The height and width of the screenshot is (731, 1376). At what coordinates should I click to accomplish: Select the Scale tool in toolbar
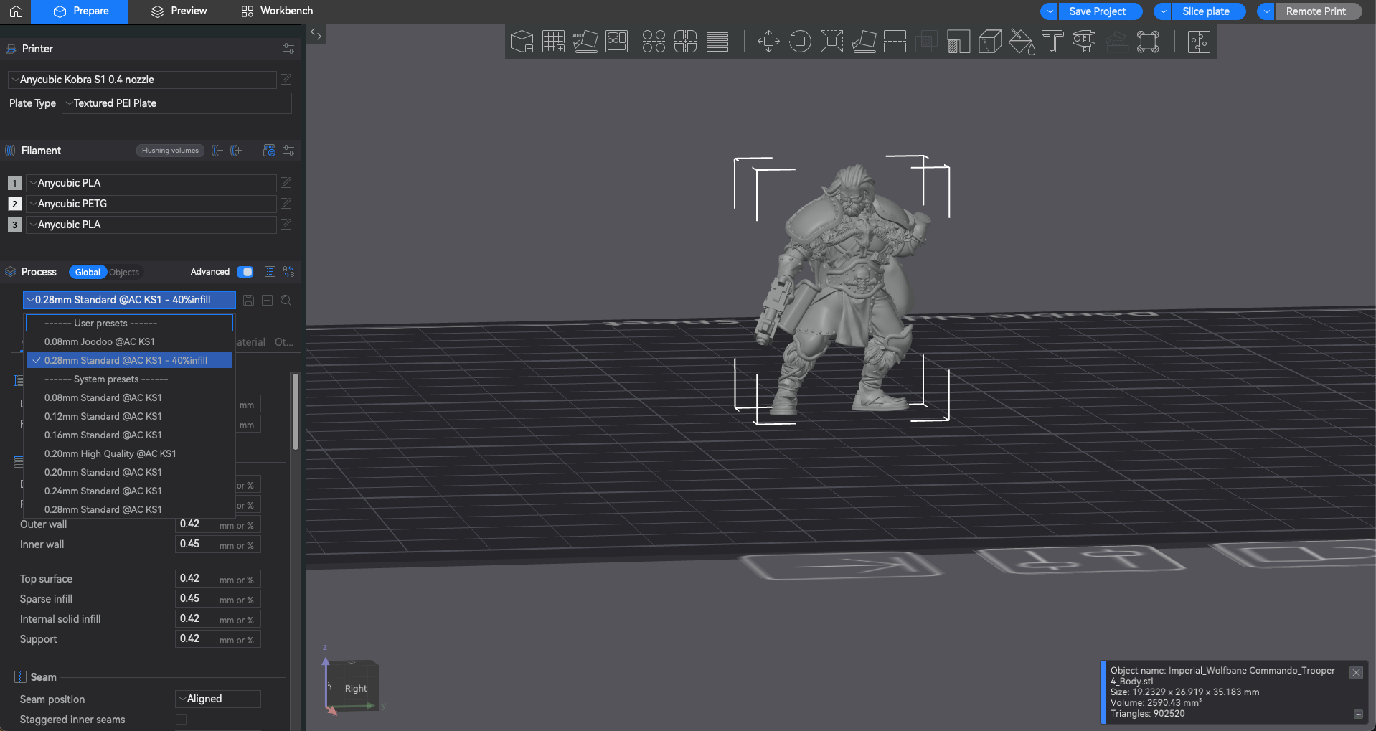click(831, 42)
